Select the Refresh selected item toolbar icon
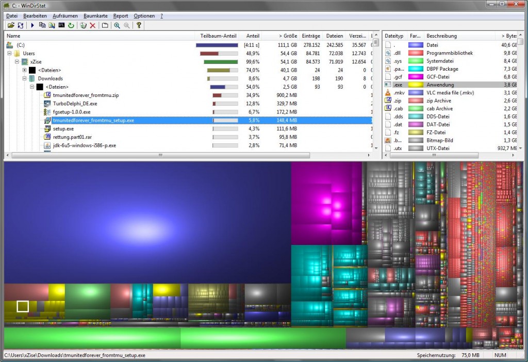The height and width of the screenshot is (362, 528). pyautogui.click(x=21, y=25)
